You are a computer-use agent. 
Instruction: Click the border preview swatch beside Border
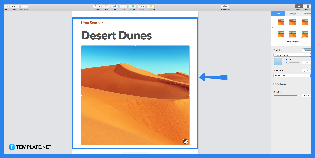coord(306,50)
